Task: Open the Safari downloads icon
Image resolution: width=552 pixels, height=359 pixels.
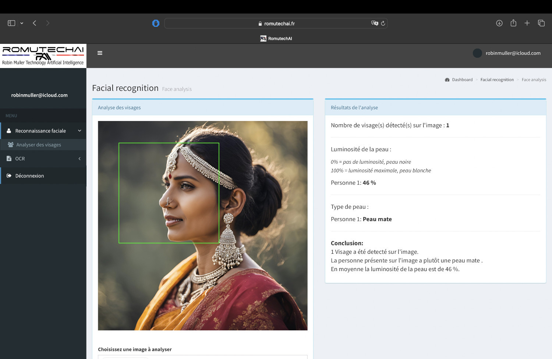Action: click(x=499, y=23)
